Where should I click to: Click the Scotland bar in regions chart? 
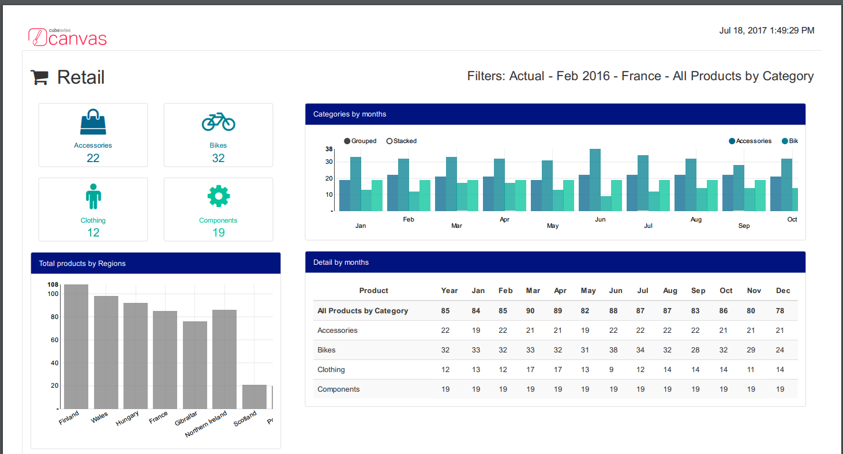tap(254, 397)
